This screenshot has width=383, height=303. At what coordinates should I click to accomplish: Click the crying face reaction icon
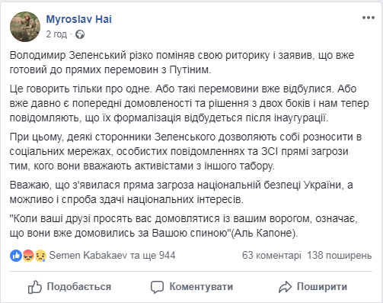point(40,256)
